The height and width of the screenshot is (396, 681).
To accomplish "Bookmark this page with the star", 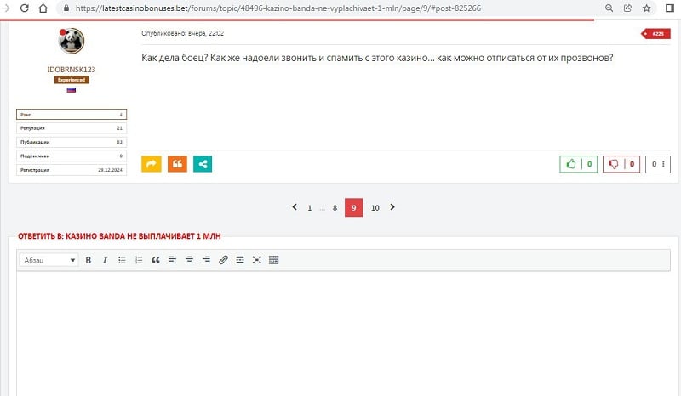I will pyautogui.click(x=648, y=7).
